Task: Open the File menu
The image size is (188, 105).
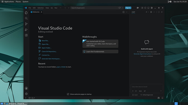Action: click(30, 8)
